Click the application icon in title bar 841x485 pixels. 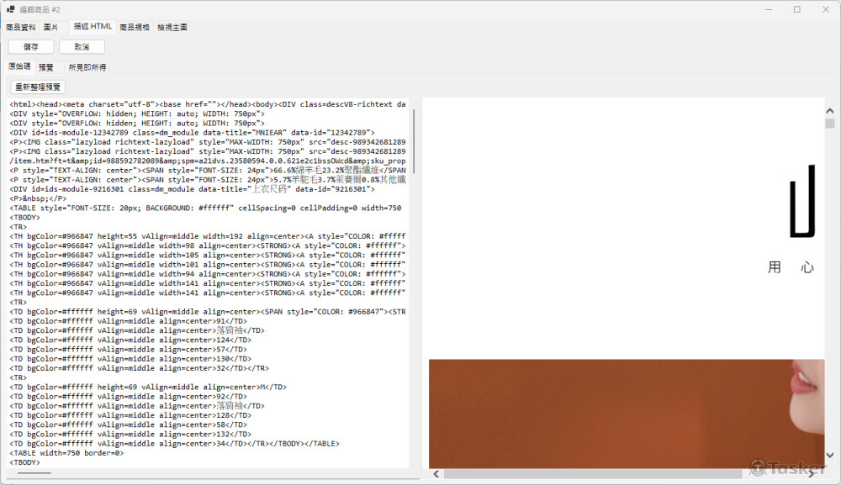click(x=10, y=9)
